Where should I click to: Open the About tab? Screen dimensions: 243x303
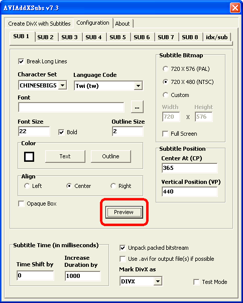tap(123, 24)
